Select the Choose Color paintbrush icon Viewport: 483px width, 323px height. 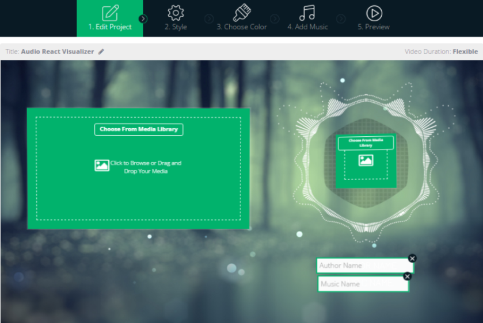click(242, 13)
